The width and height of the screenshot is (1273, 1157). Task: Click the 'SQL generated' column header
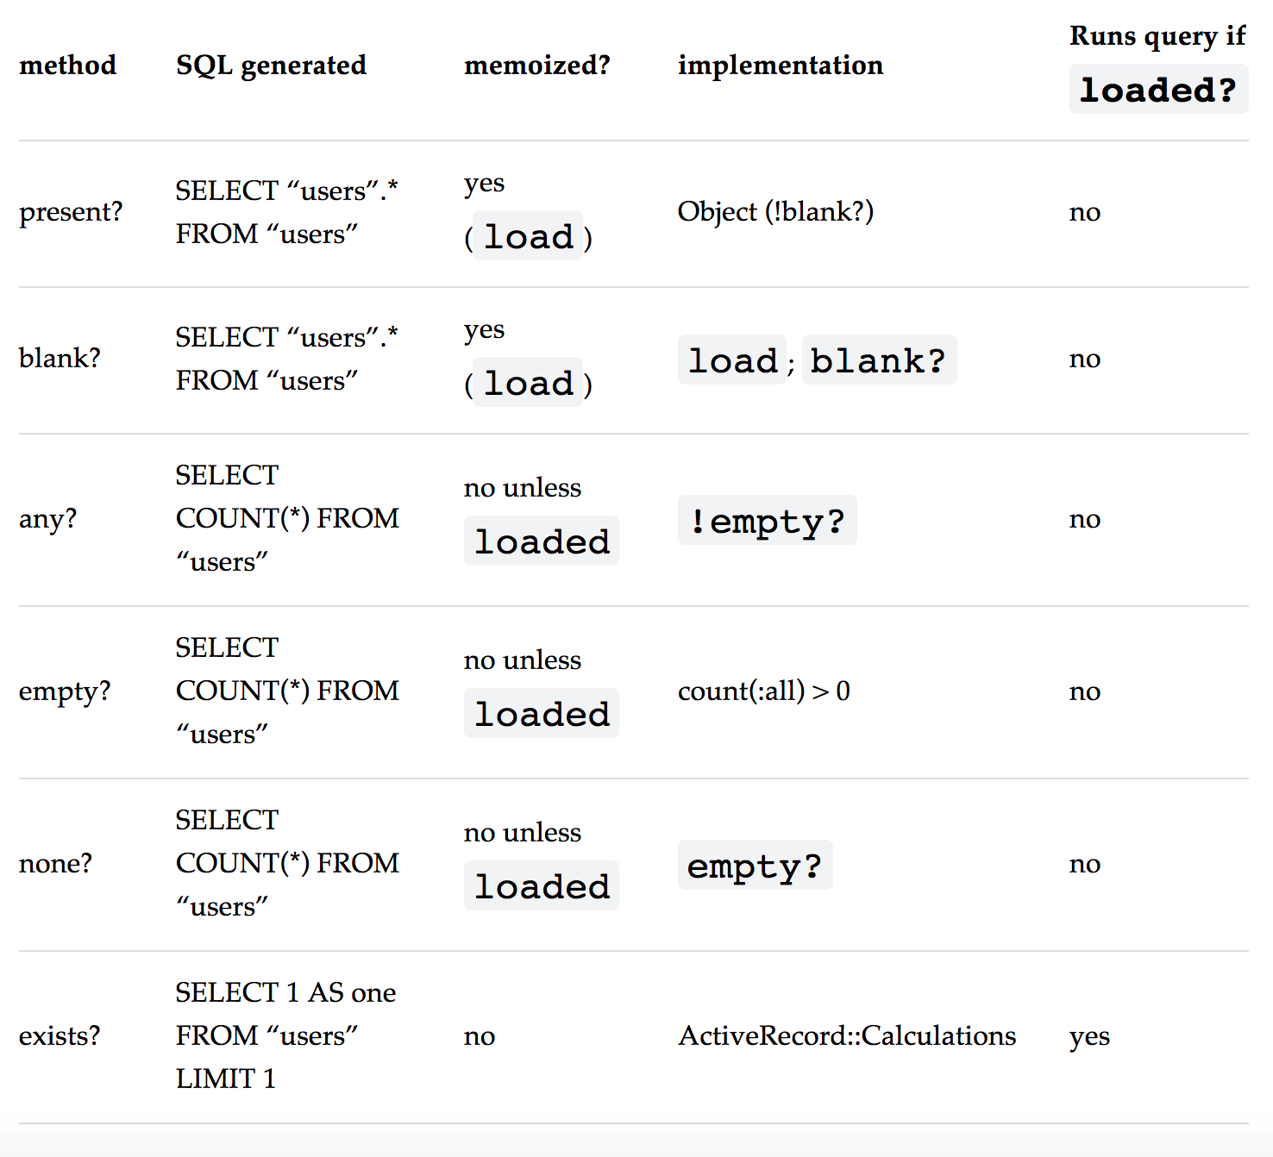[271, 66]
